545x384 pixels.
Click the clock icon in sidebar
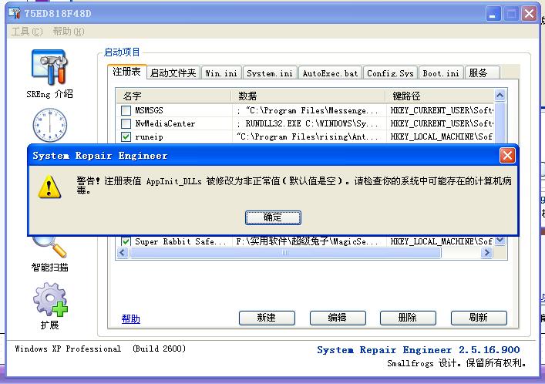(49, 125)
